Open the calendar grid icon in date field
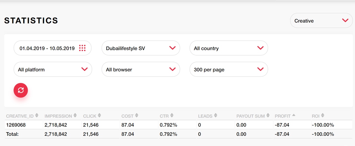This screenshot has width=355, height=146. (x=82, y=48)
